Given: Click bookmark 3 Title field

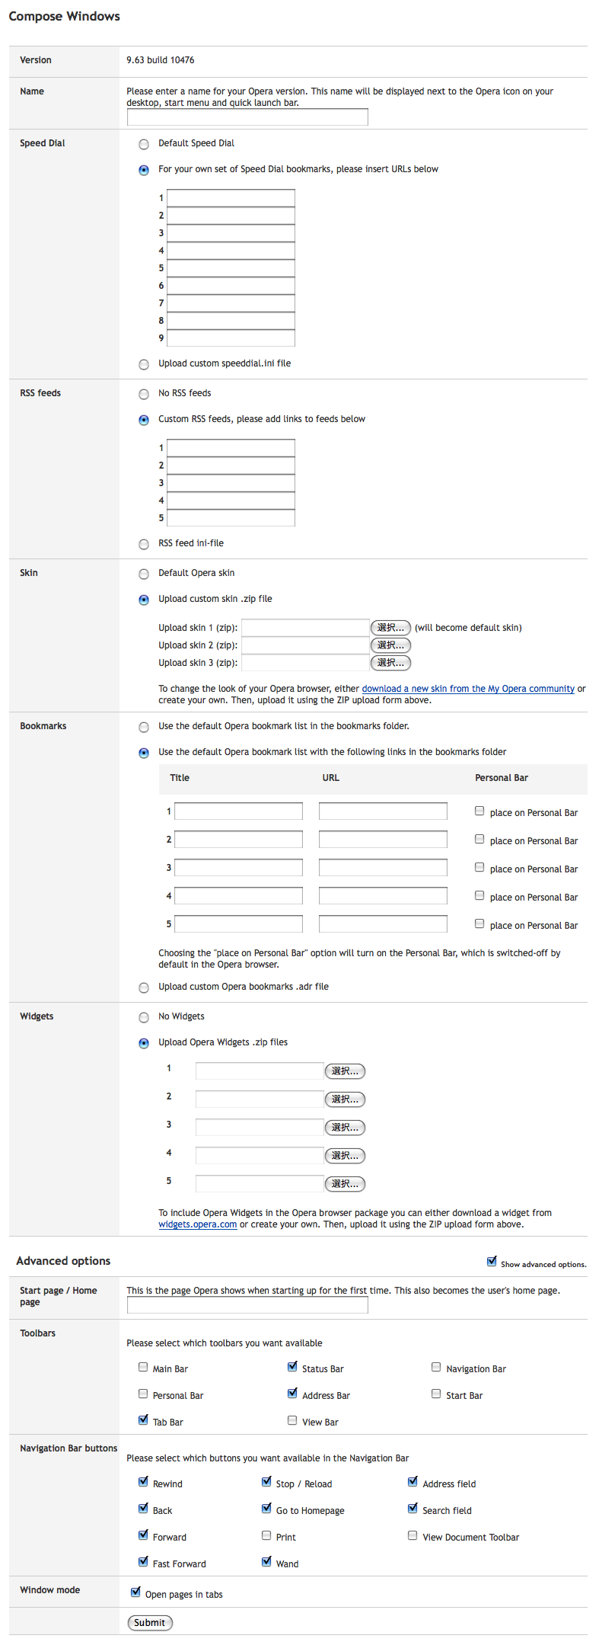Looking at the screenshot, I should point(238,868).
